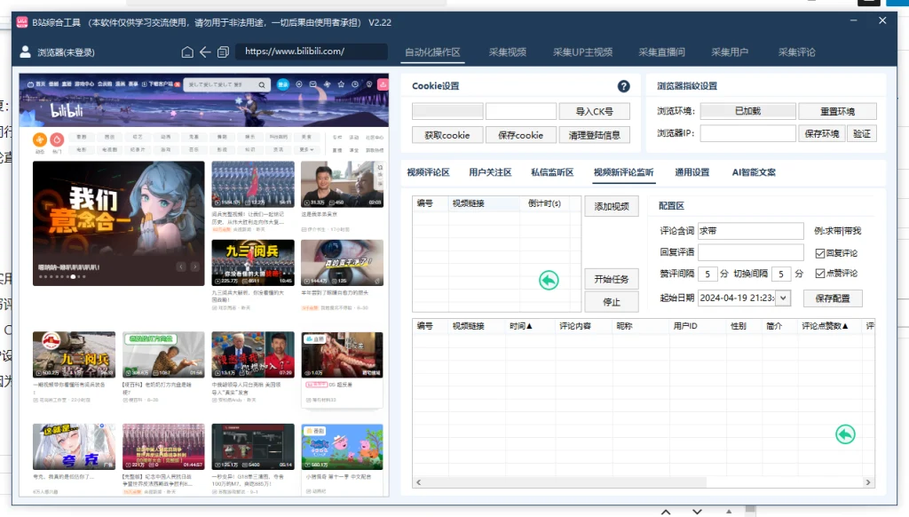
Task: Open the orange 动态 round icon
Action: (x=40, y=139)
